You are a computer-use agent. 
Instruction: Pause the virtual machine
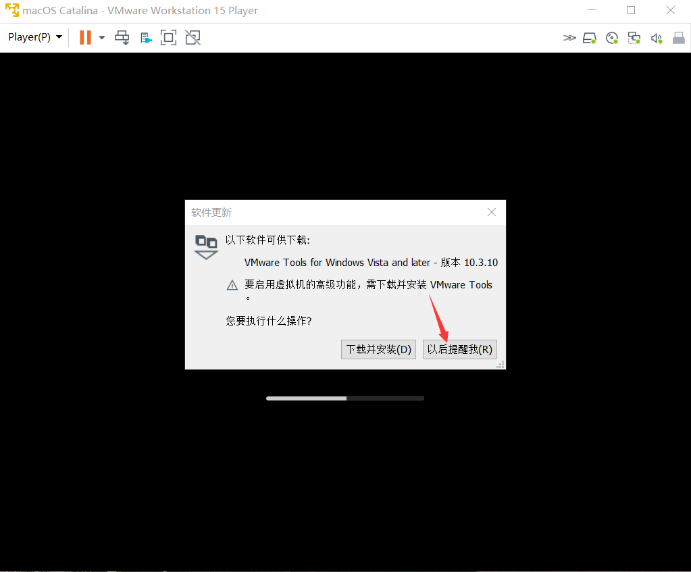click(x=85, y=37)
